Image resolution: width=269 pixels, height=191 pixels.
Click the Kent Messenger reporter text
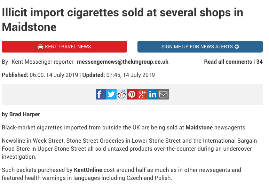coord(42,62)
